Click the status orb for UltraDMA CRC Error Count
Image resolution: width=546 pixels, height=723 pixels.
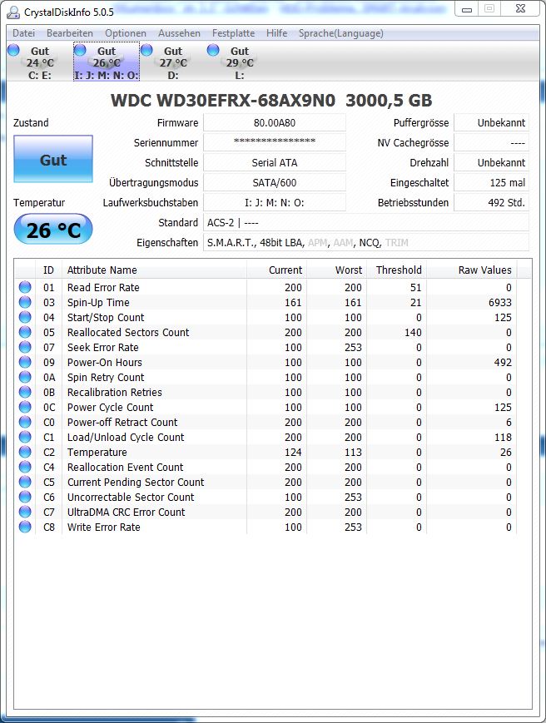click(25, 513)
